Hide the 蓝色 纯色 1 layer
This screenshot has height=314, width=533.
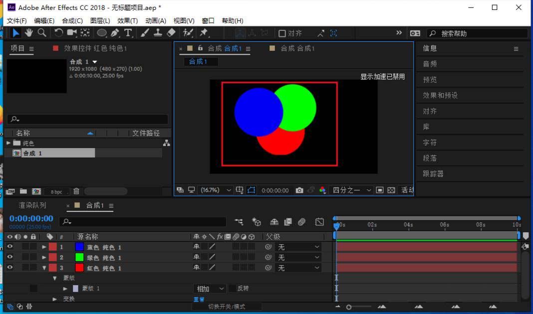pyautogui.click(x=10, y=247)
